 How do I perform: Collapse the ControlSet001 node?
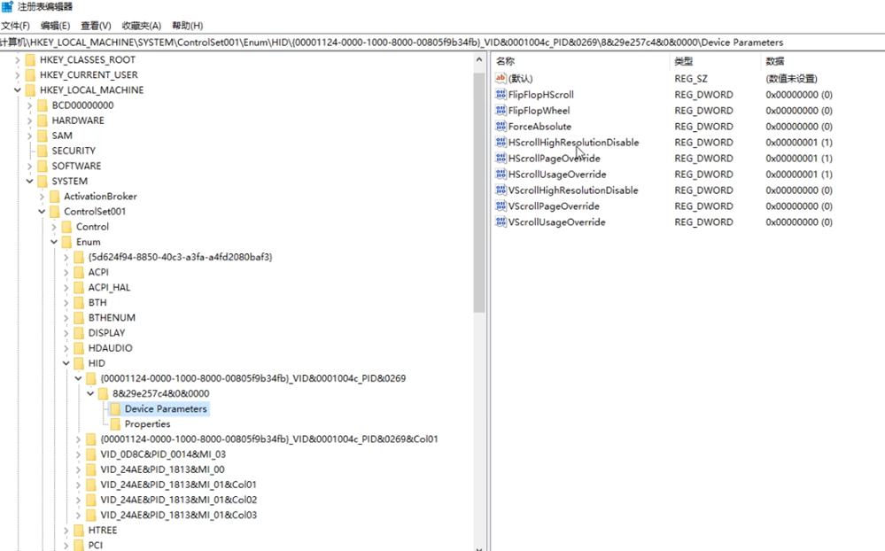point(42,212)
